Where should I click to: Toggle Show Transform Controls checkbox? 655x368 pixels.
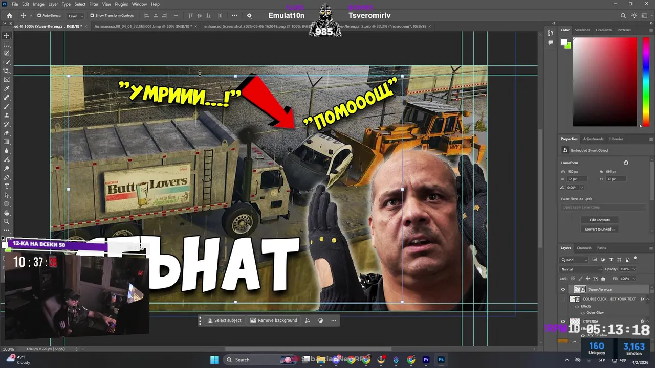92,16
